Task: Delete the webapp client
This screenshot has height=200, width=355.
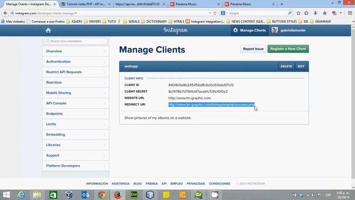Action: 286,67
